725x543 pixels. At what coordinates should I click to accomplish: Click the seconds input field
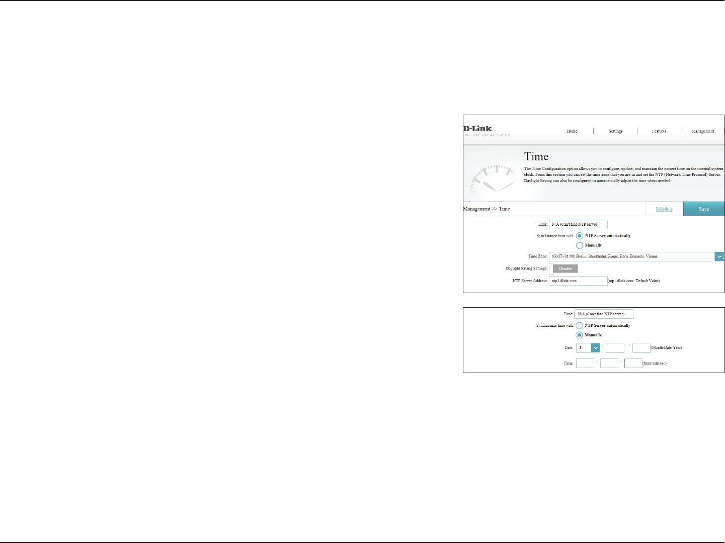[633, 363]
